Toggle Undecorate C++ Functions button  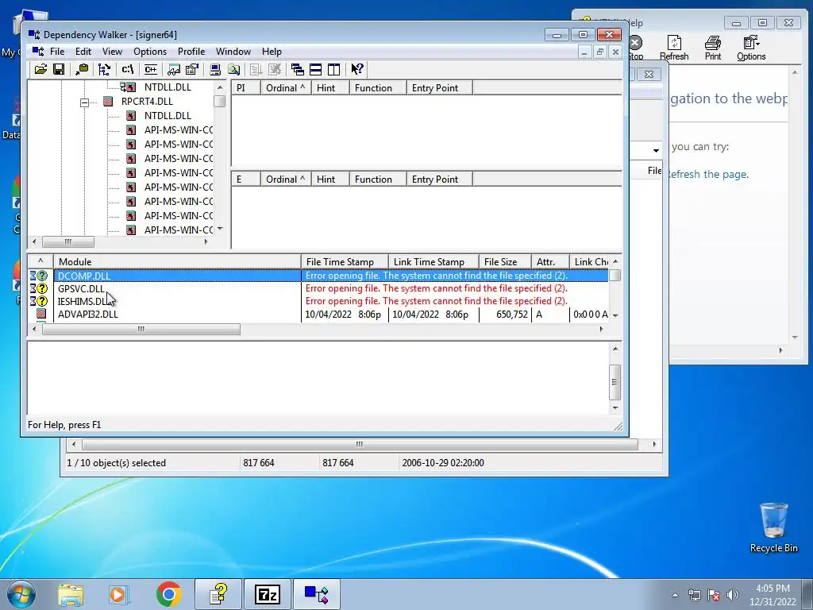point(150,69)
